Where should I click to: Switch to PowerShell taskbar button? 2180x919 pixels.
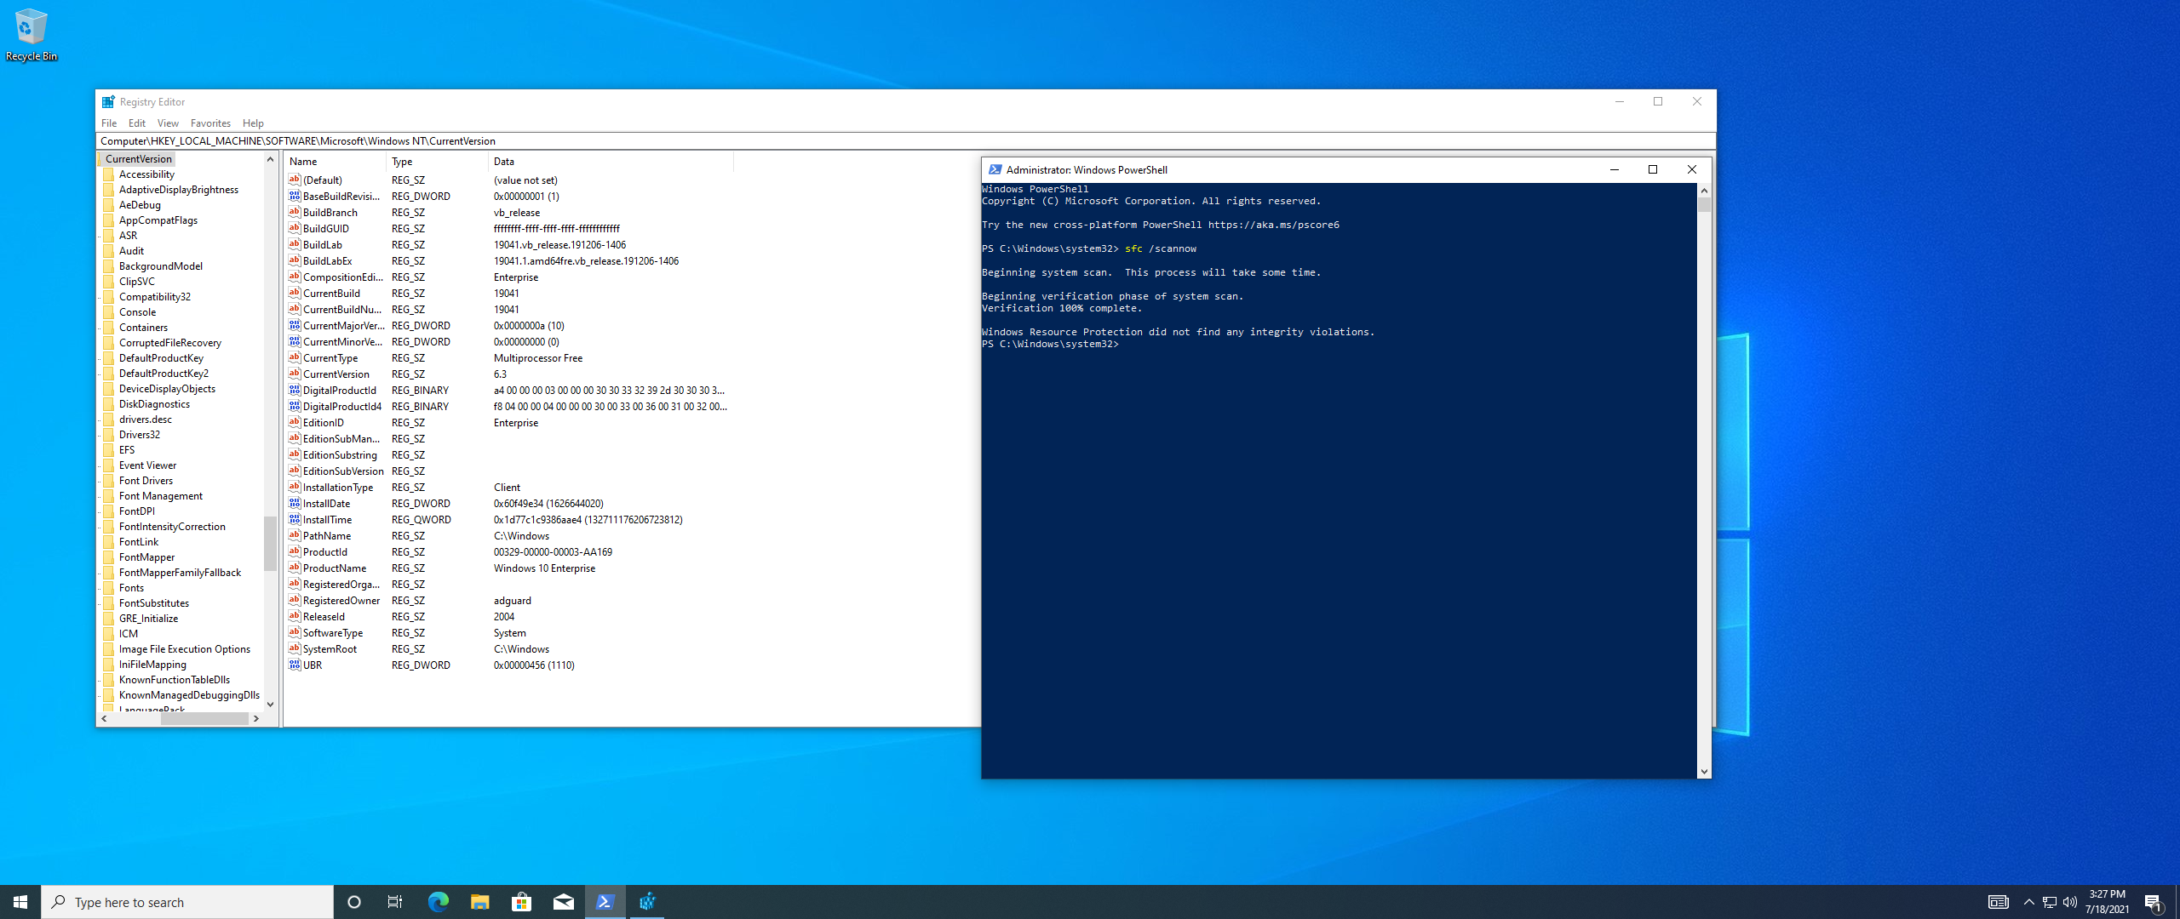605,902
